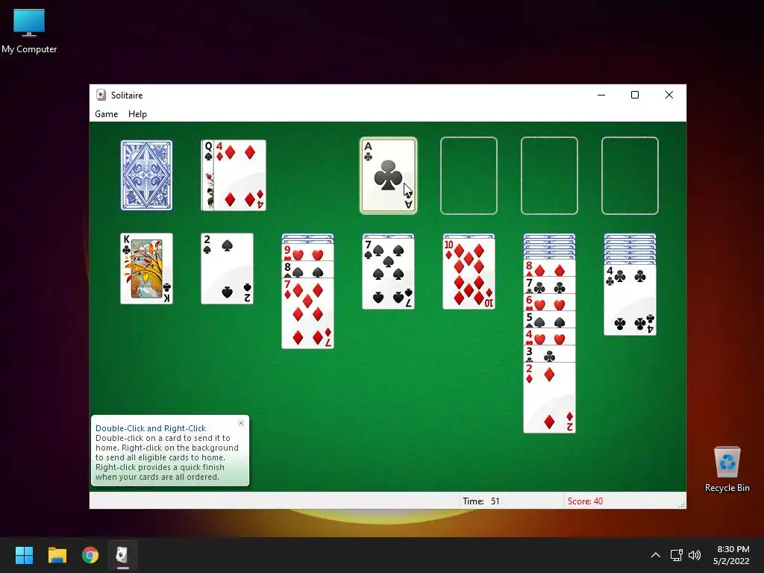The width and height of the screenshot is (764, 573).
Task: Select the 8 of spades card
Action: point(307,269)
